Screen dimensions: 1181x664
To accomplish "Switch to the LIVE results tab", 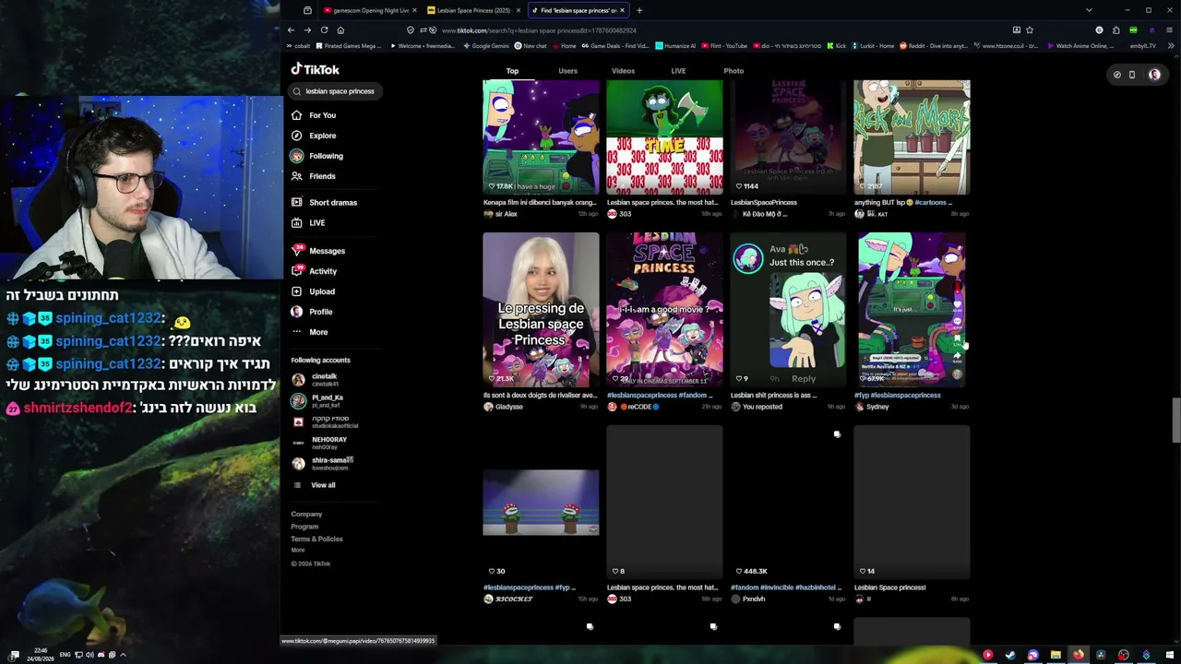I will click(x=678, y=71).
